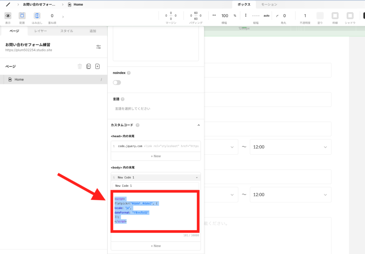The height and width of the screenshot is (254, 365).
Task: Click the 横幅 horizontal width arrow icon
Action: click(214, 15)
